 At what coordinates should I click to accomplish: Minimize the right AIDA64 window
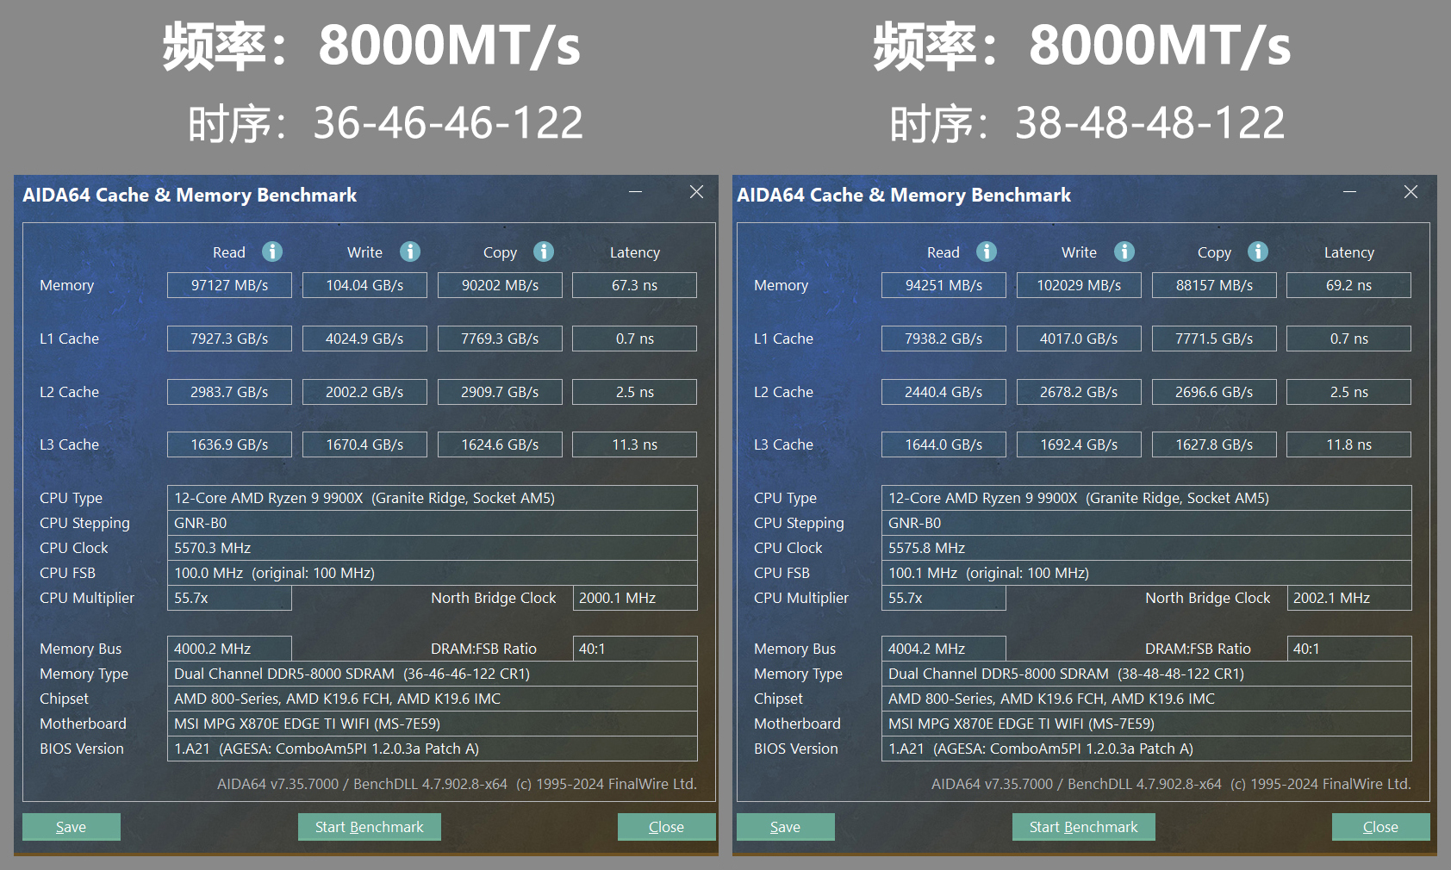(x=1350, y=192)
